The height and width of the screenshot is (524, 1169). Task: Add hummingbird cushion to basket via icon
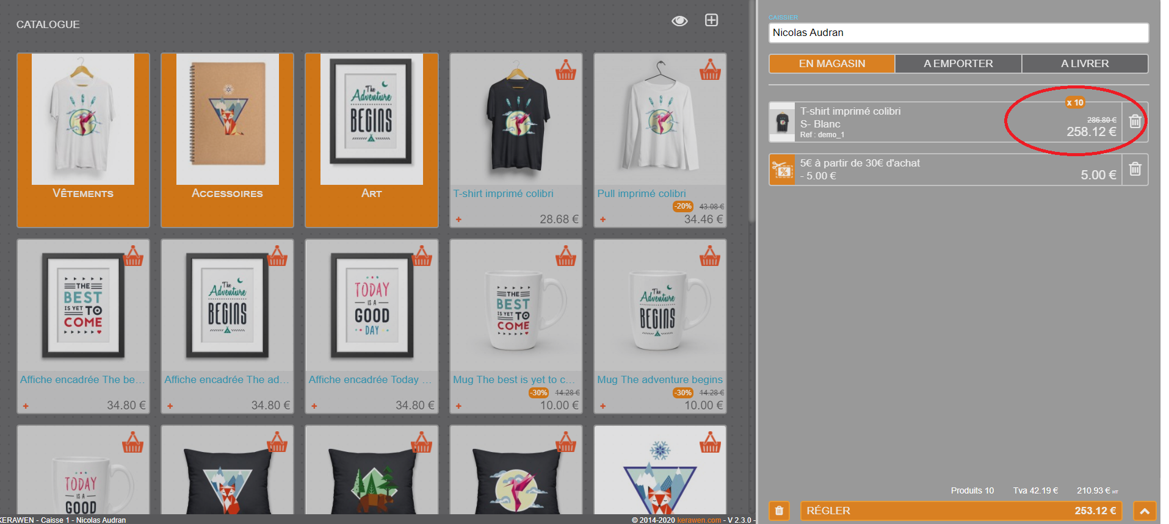566,442
